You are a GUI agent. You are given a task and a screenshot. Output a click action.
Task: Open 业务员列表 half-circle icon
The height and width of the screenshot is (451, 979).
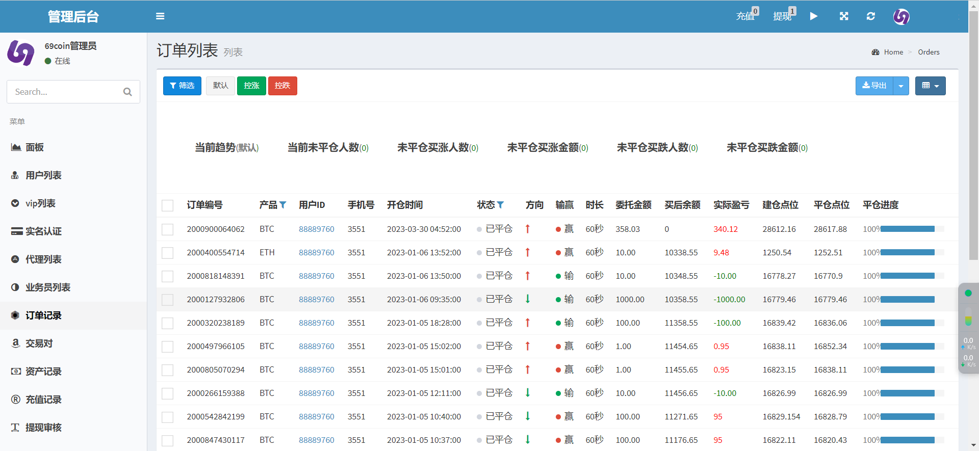(15, 287)
